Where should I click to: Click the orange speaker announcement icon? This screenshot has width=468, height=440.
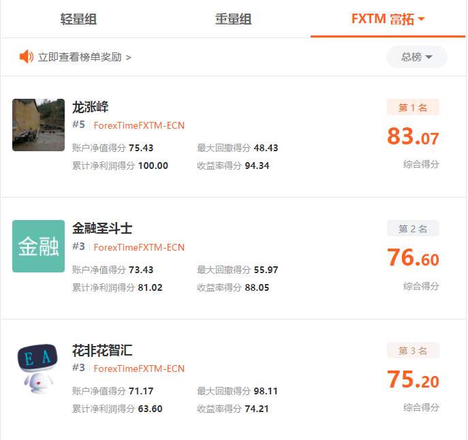pos(27,57)
